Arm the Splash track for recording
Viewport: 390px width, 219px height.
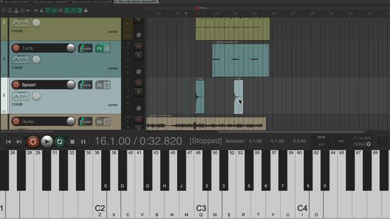[x=16, y=85]
